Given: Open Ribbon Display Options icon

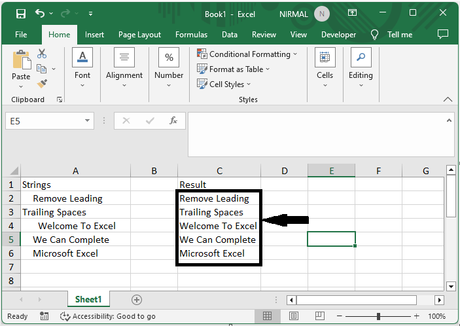Looking at the screenshot, I should tap(352, 12).
